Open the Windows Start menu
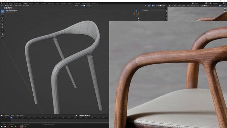This screenshot has height=128, width=227. 1,127
